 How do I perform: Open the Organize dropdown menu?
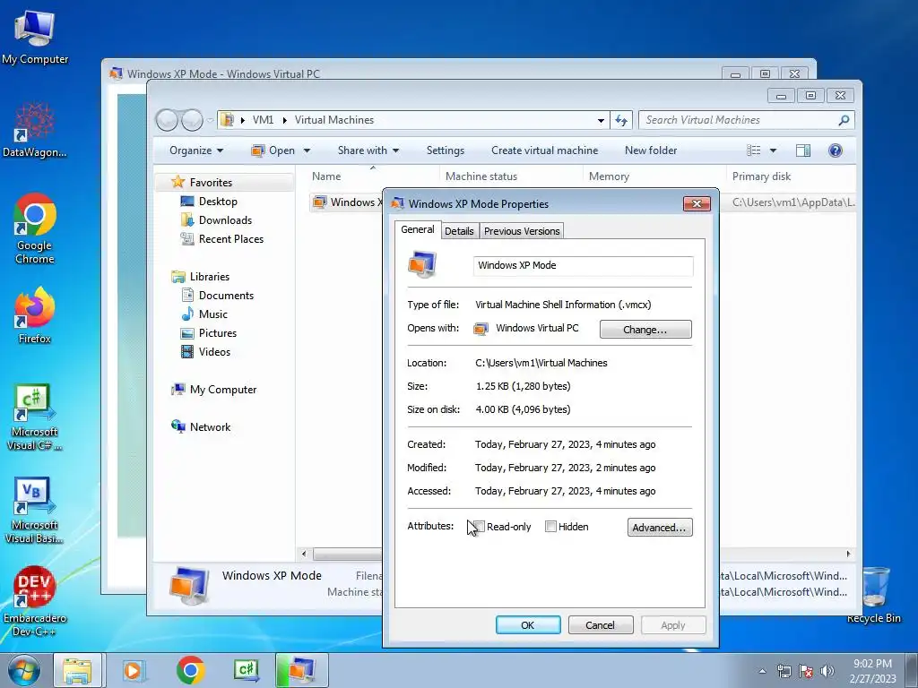[196, 150]
